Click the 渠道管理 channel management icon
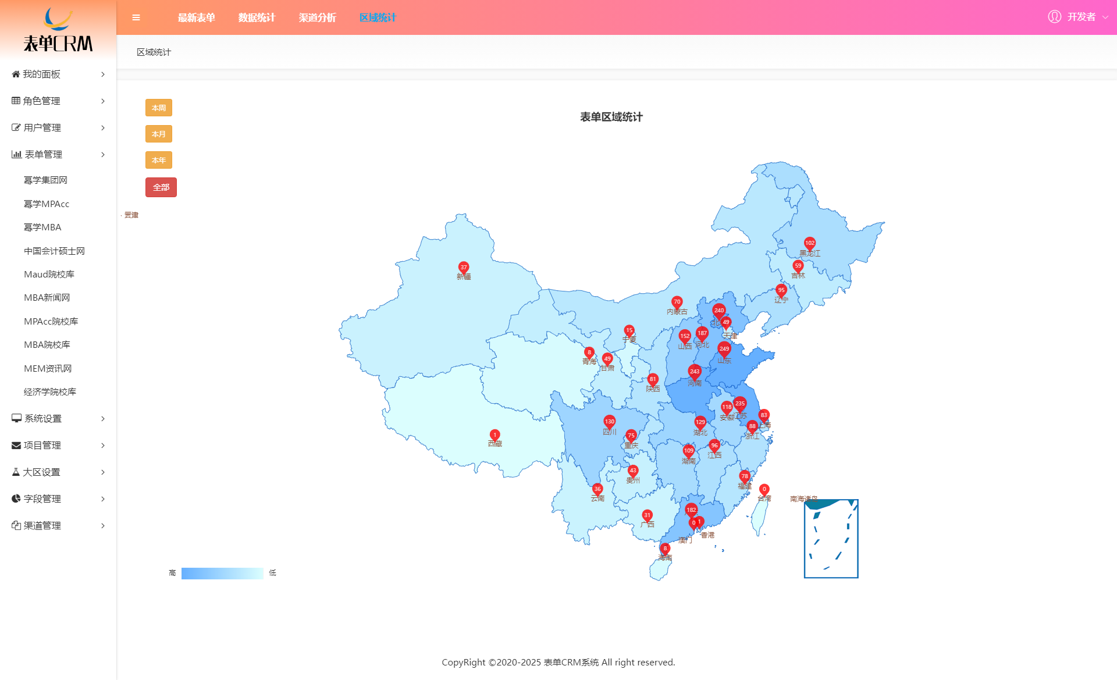The height and width of the screenshot is (680, 1117). pos(16,524)
